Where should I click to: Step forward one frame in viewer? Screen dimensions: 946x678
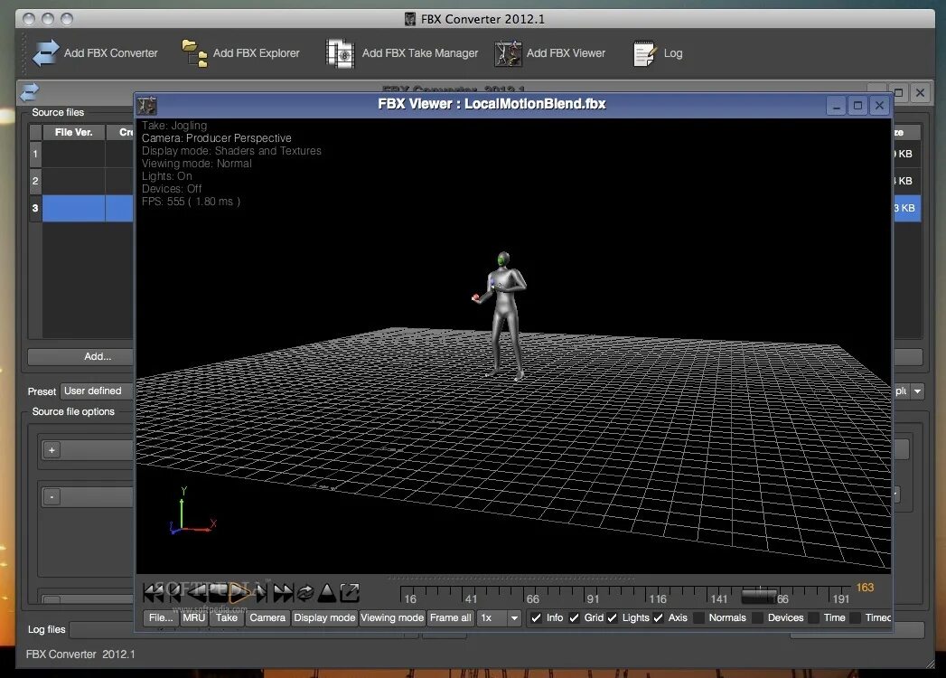pos(260,593)
